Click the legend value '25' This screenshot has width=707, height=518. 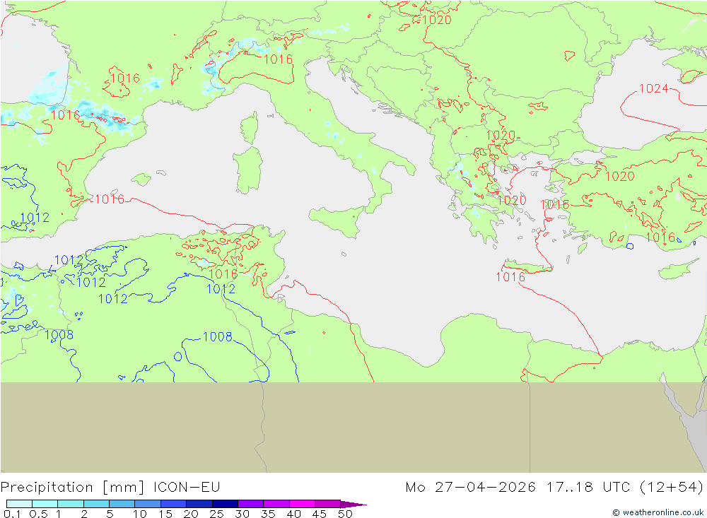click(x=216, y=514)
